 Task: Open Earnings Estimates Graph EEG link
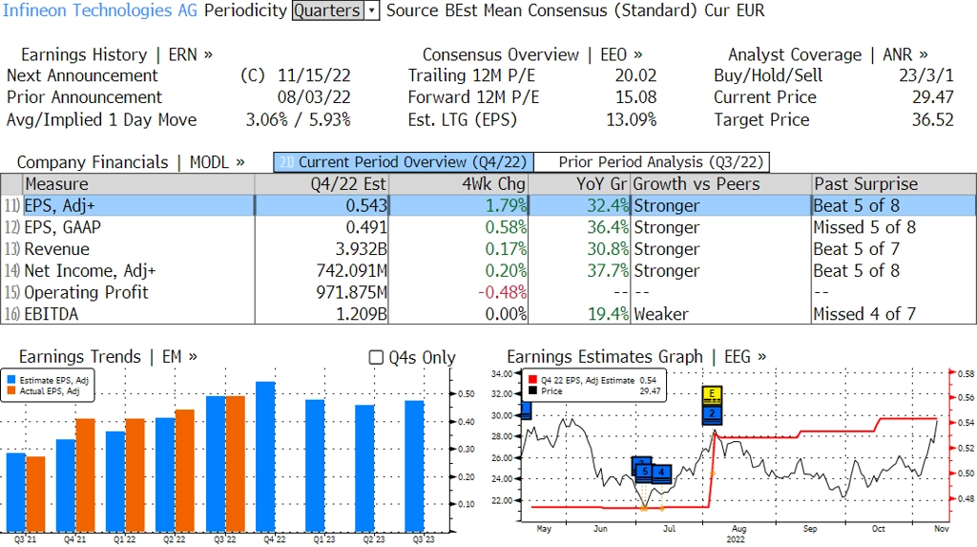point(636,357)
